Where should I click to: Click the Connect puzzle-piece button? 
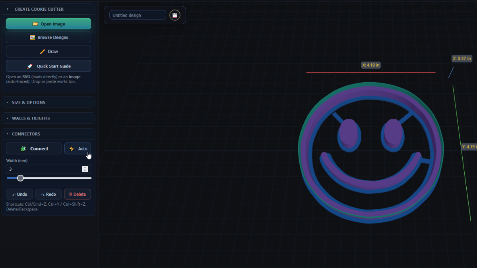pyautogui.click(x=34, y=148)
